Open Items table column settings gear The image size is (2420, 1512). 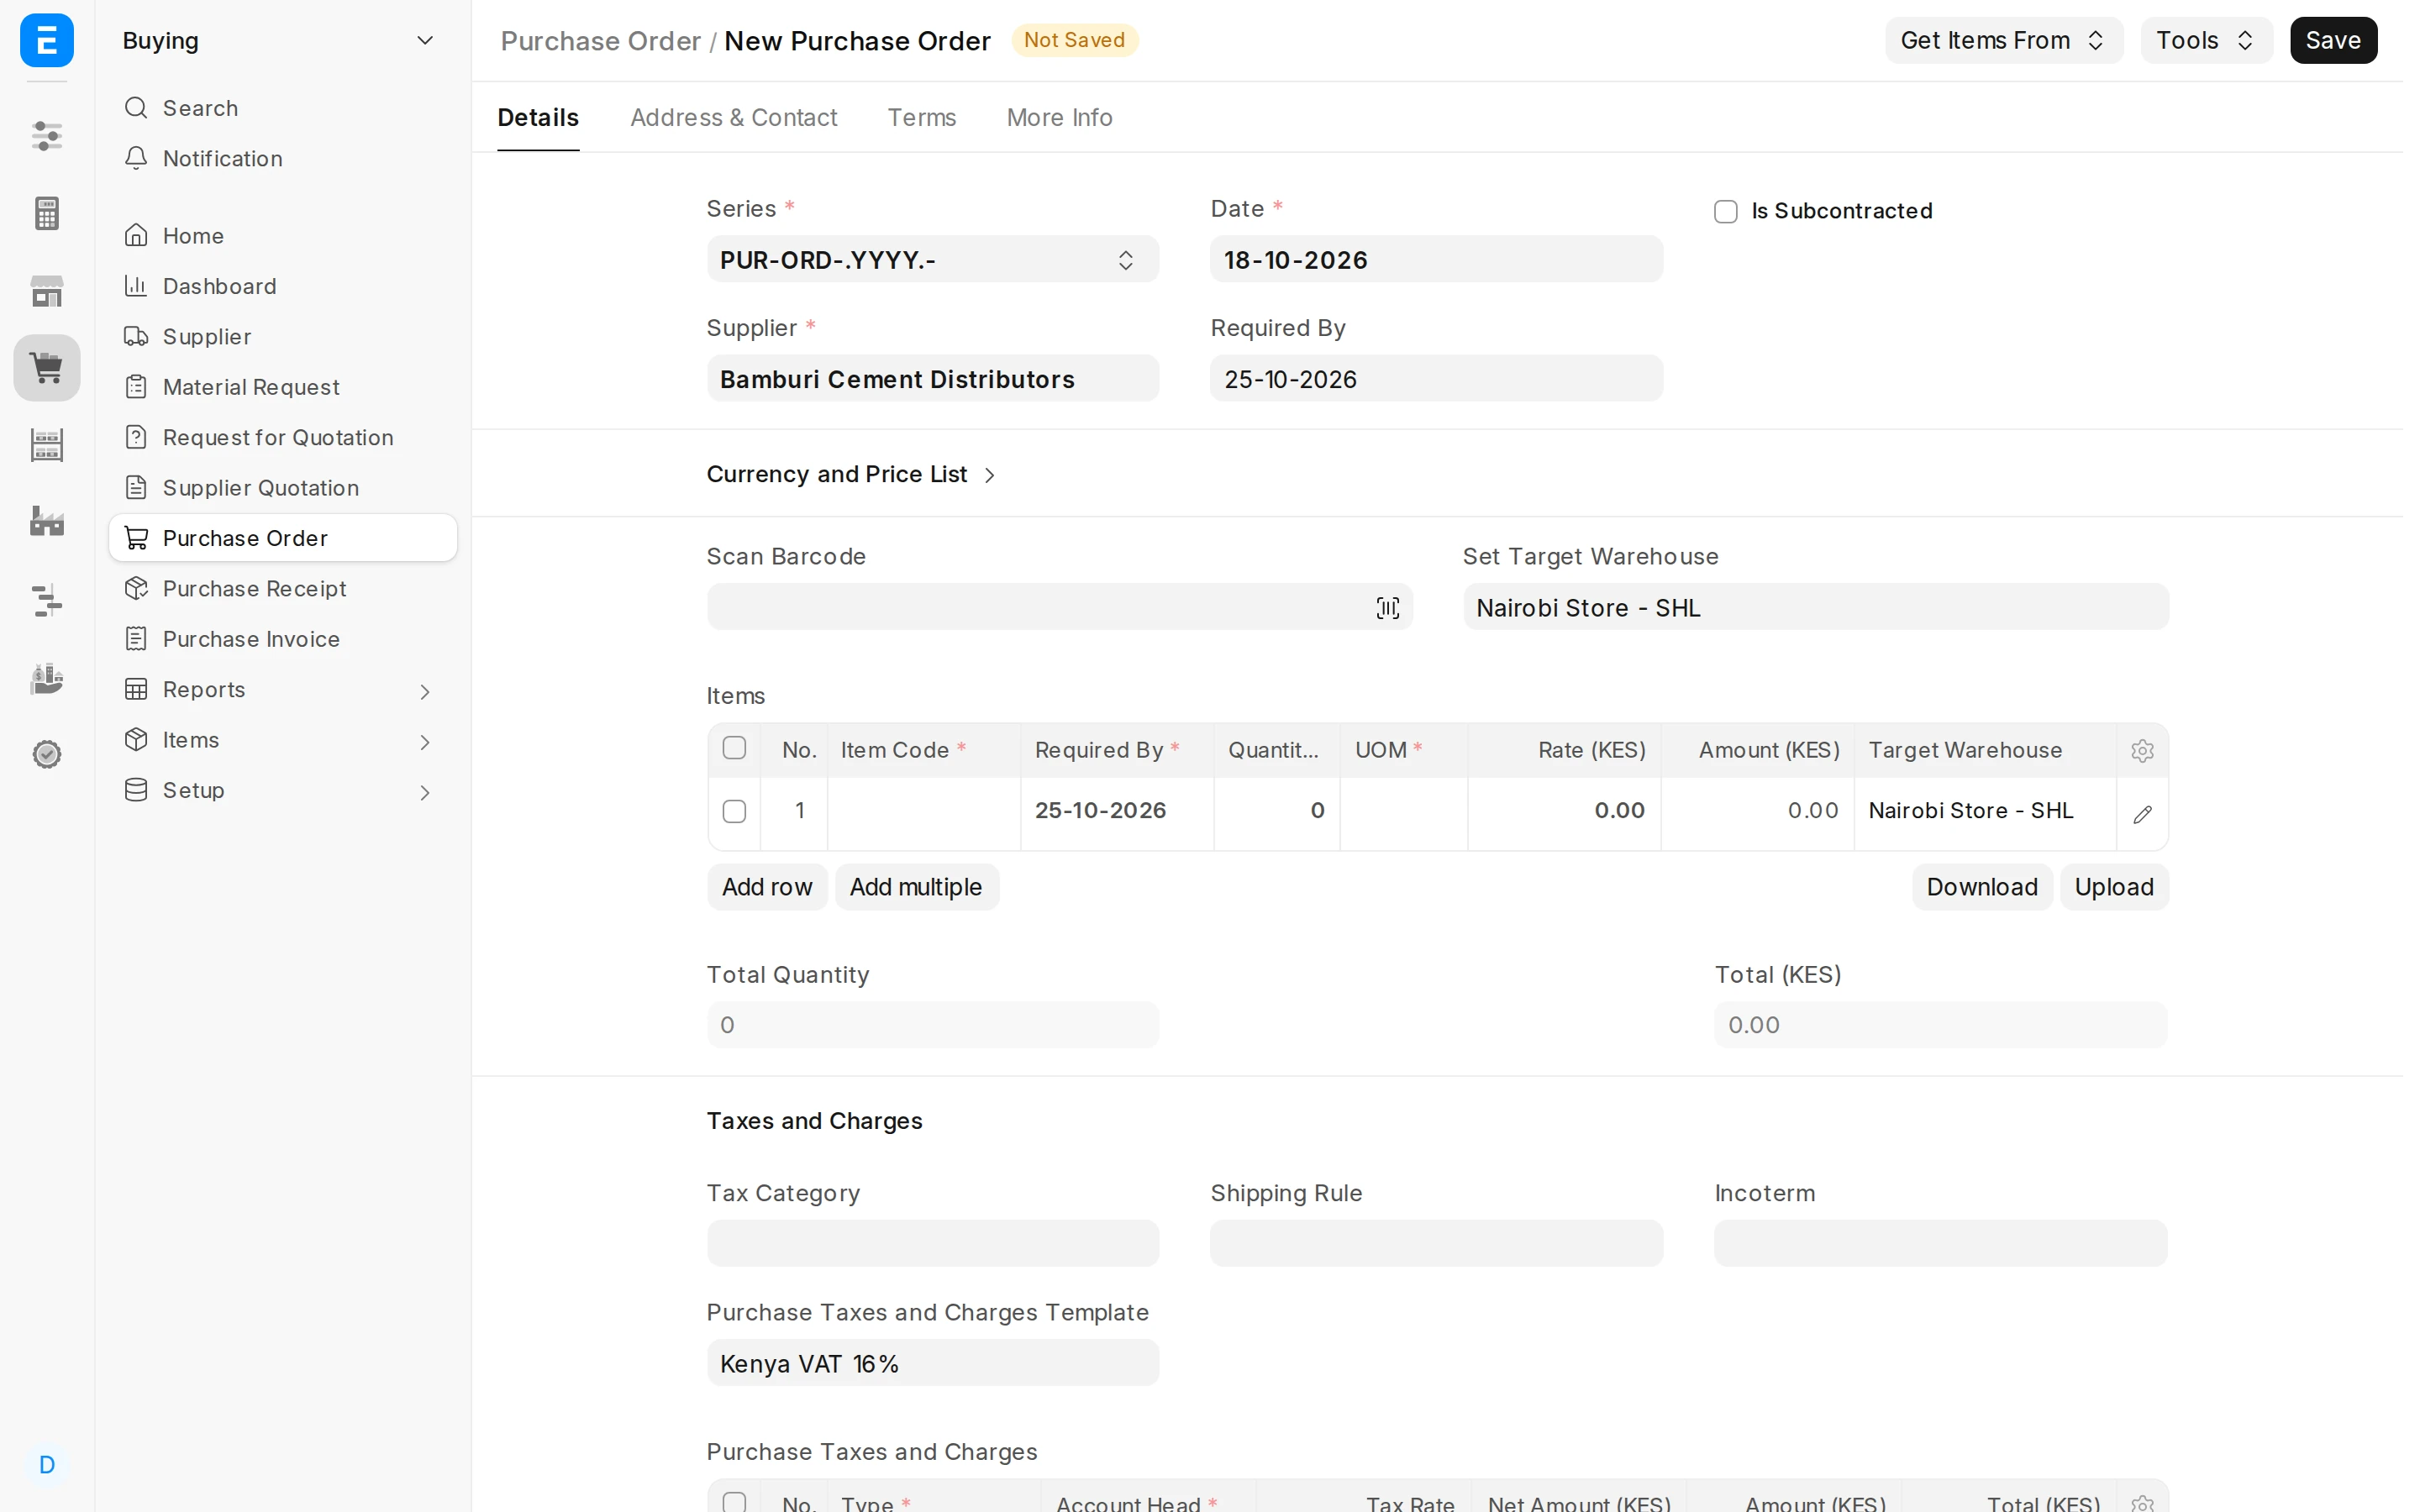click(2141, 751)
